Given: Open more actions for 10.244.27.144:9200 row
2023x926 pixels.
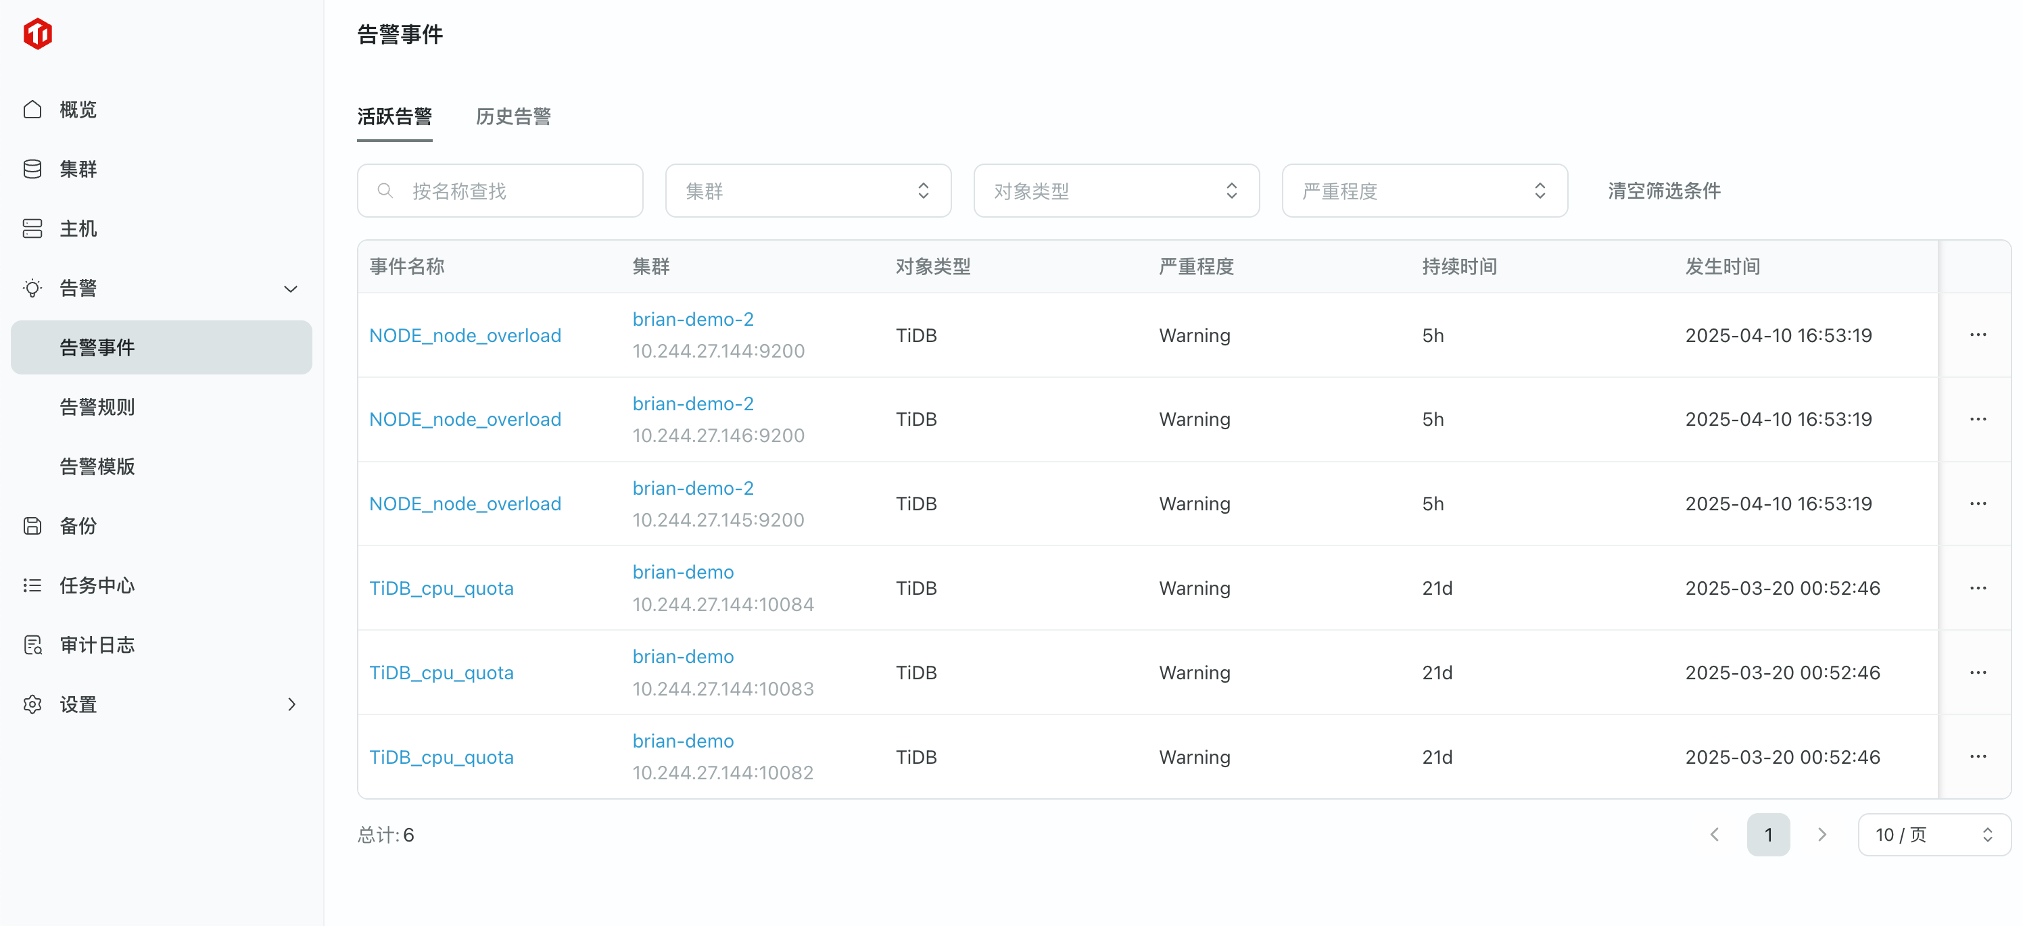Looking at the screenshot, I should [1978, 335].
